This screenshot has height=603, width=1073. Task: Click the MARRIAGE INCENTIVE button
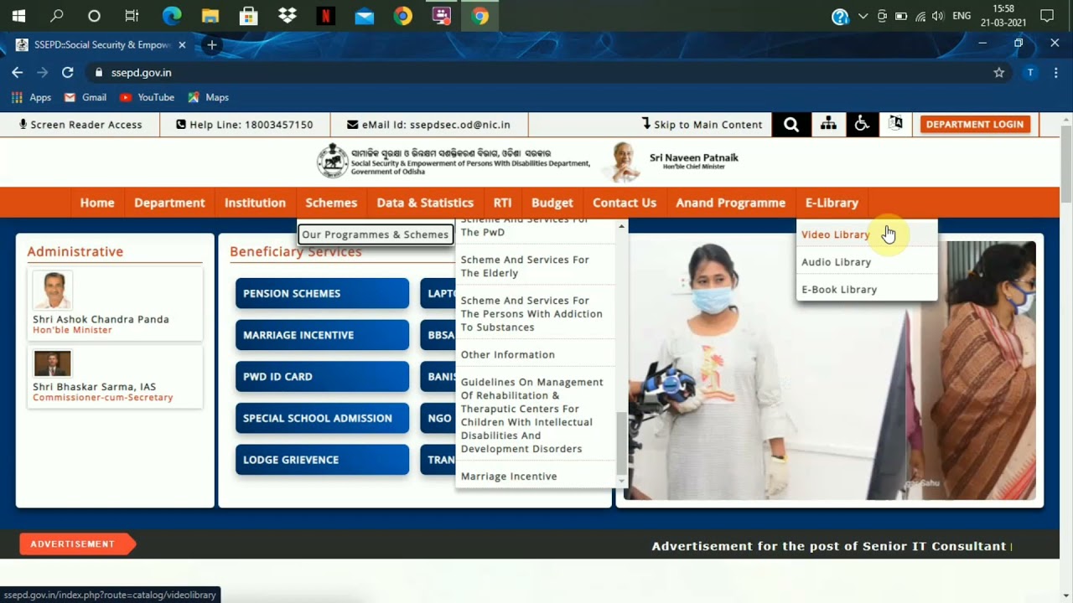coord(322,335)
